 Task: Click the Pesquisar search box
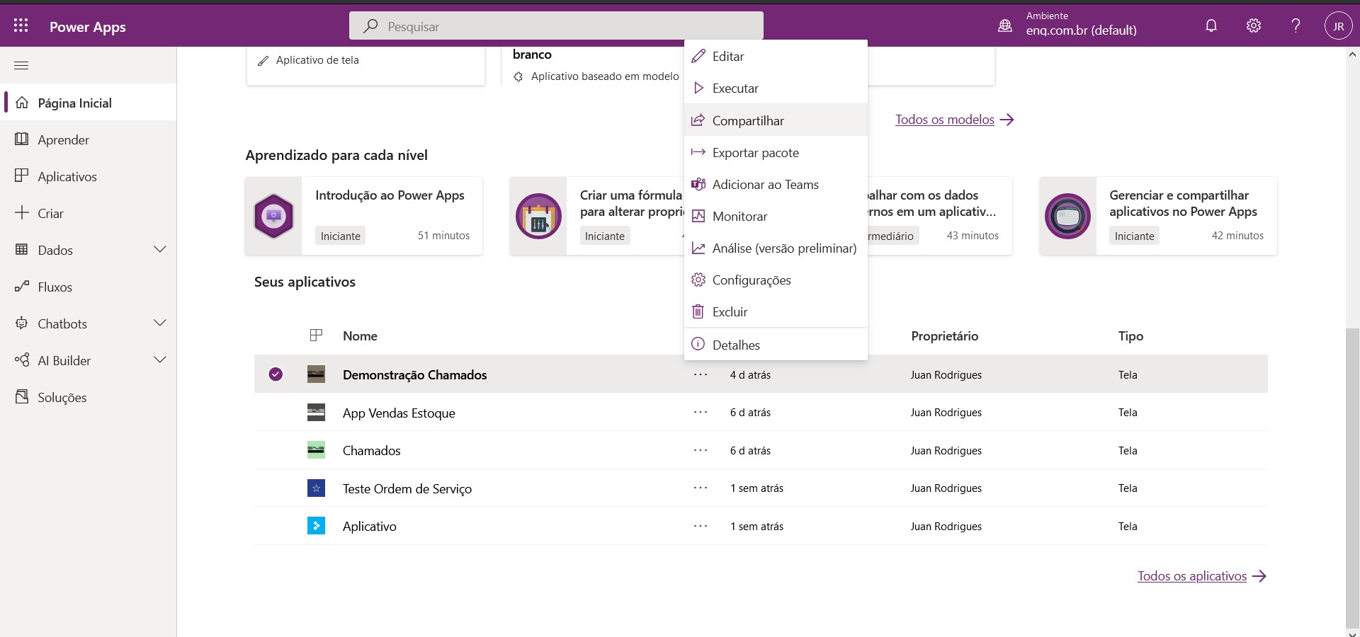pyautogui.click(x=556, y=26)
